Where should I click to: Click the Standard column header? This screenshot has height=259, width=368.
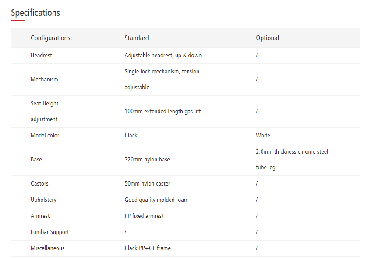[137, 38]
